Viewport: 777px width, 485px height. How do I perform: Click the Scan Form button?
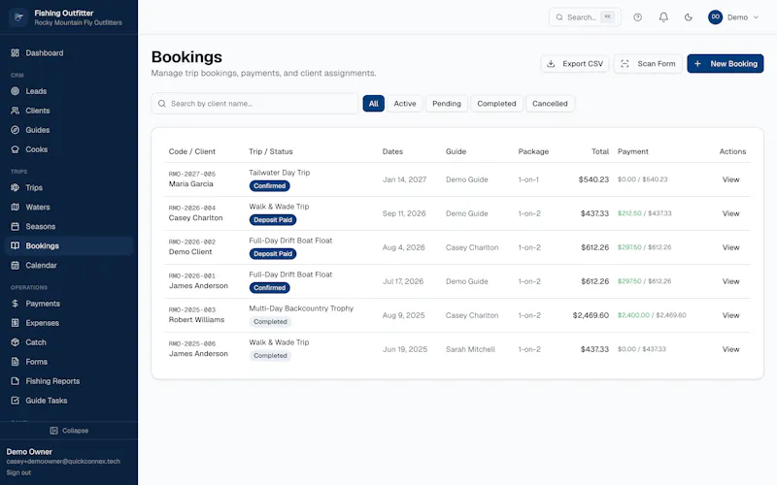[x=648, y=63]
